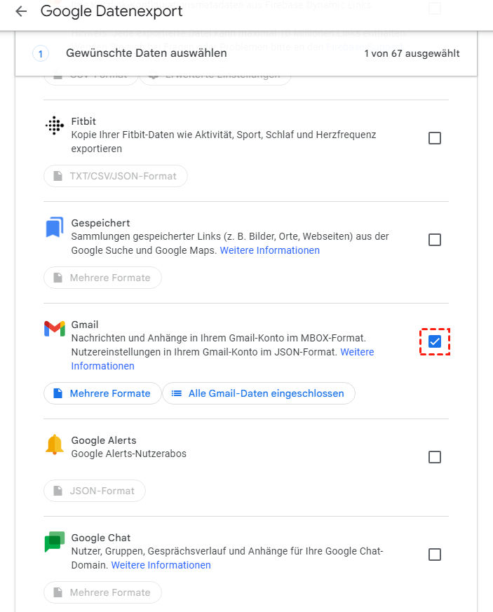Click the Fitbit TXT/CSV/JSON-Format button

coord(116,176)
